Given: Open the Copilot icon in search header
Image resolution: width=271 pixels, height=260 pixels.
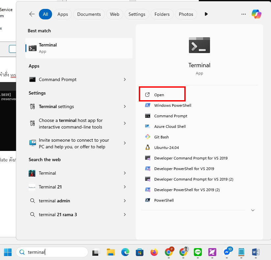Looking at the screenshot, I should coord(256,14).
